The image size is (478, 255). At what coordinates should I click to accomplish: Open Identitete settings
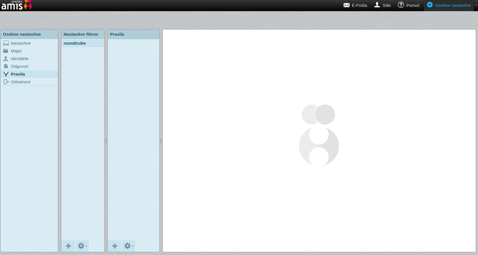[x=29, y=58]
